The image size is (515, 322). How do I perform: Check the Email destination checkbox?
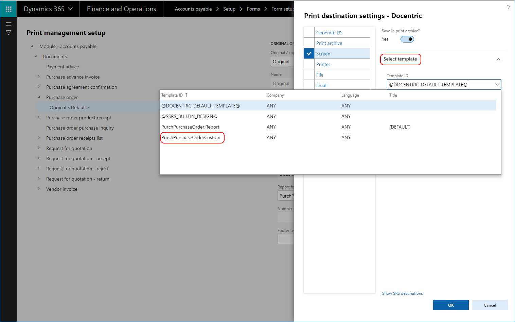(309, 85)
